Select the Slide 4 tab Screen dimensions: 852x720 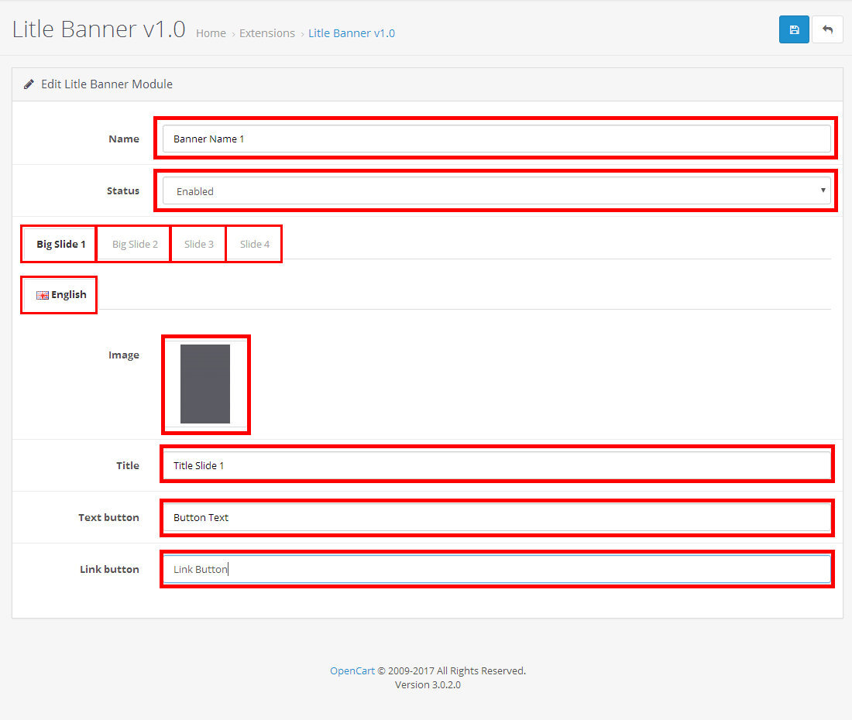coord(255,244)
